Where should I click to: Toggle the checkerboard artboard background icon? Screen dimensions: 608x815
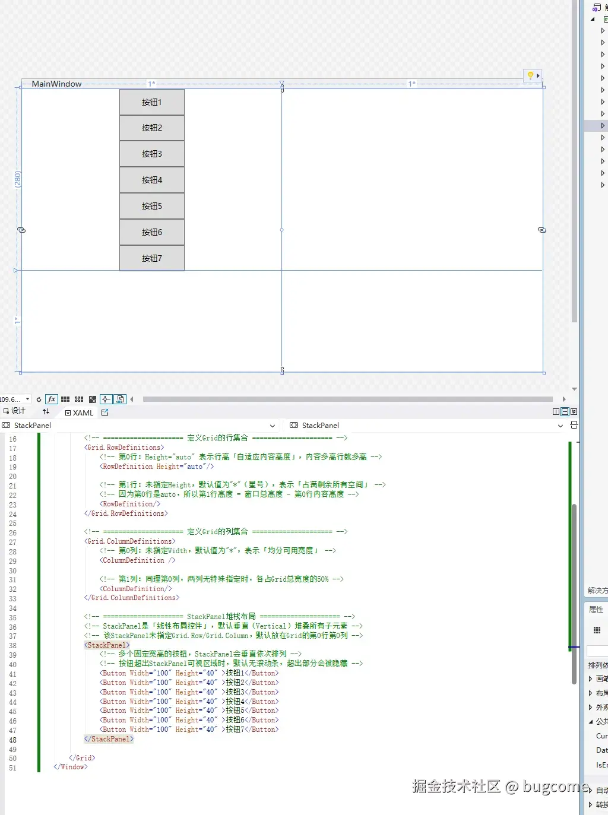pos(93,399)
